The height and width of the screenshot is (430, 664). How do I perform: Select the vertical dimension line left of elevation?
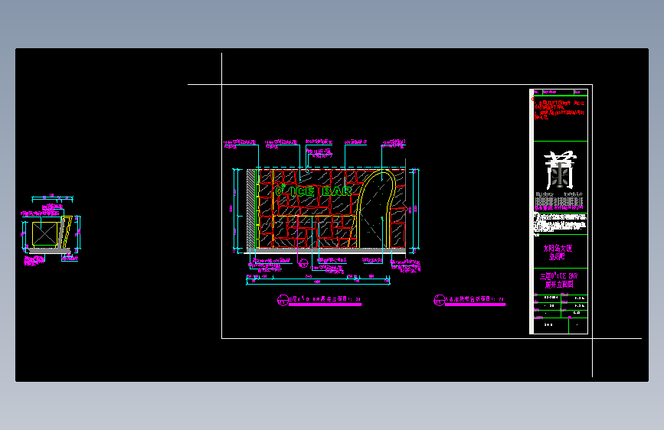point(234,209)
